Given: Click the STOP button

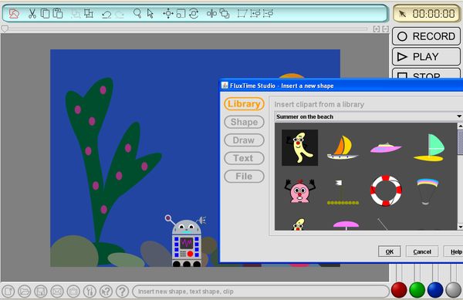Looking at the screenshot, I should (426, 74).
